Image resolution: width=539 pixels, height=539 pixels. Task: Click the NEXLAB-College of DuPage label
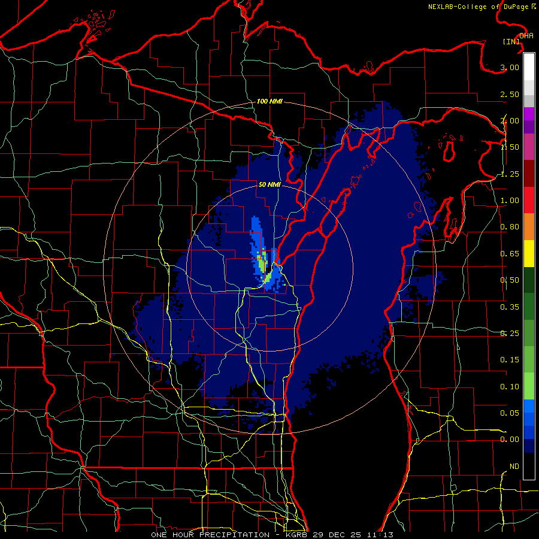coord(482,7)
